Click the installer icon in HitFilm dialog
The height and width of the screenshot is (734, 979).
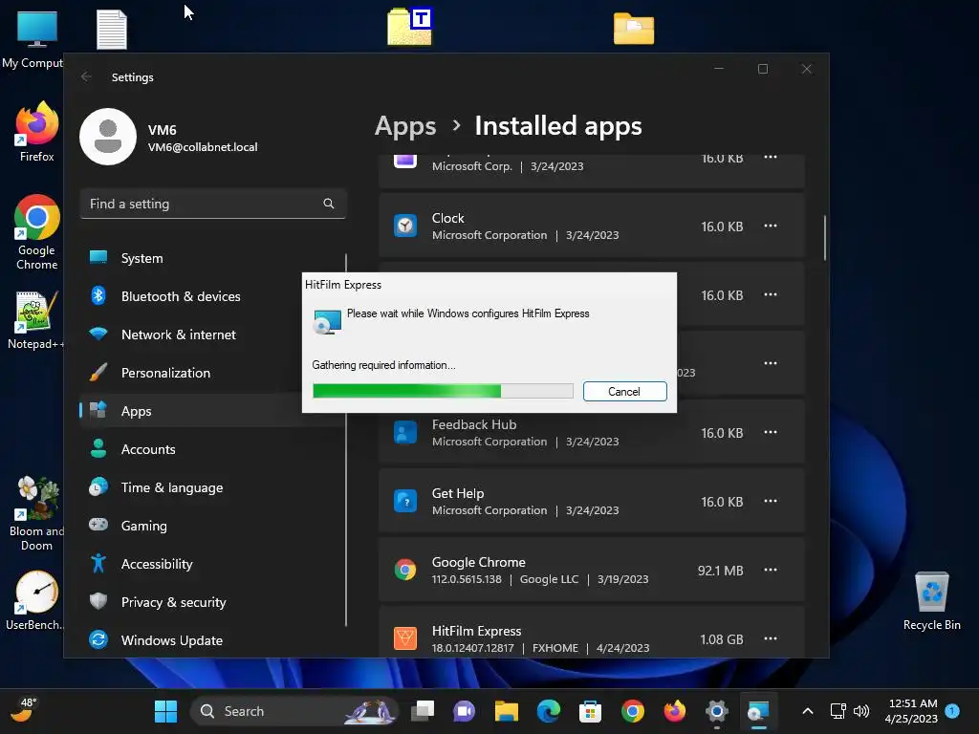pos(327,321)
